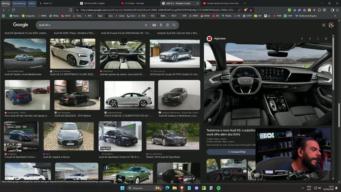
Task: Close the audi a5 s Google tab
Action: (x=198, y=3)
